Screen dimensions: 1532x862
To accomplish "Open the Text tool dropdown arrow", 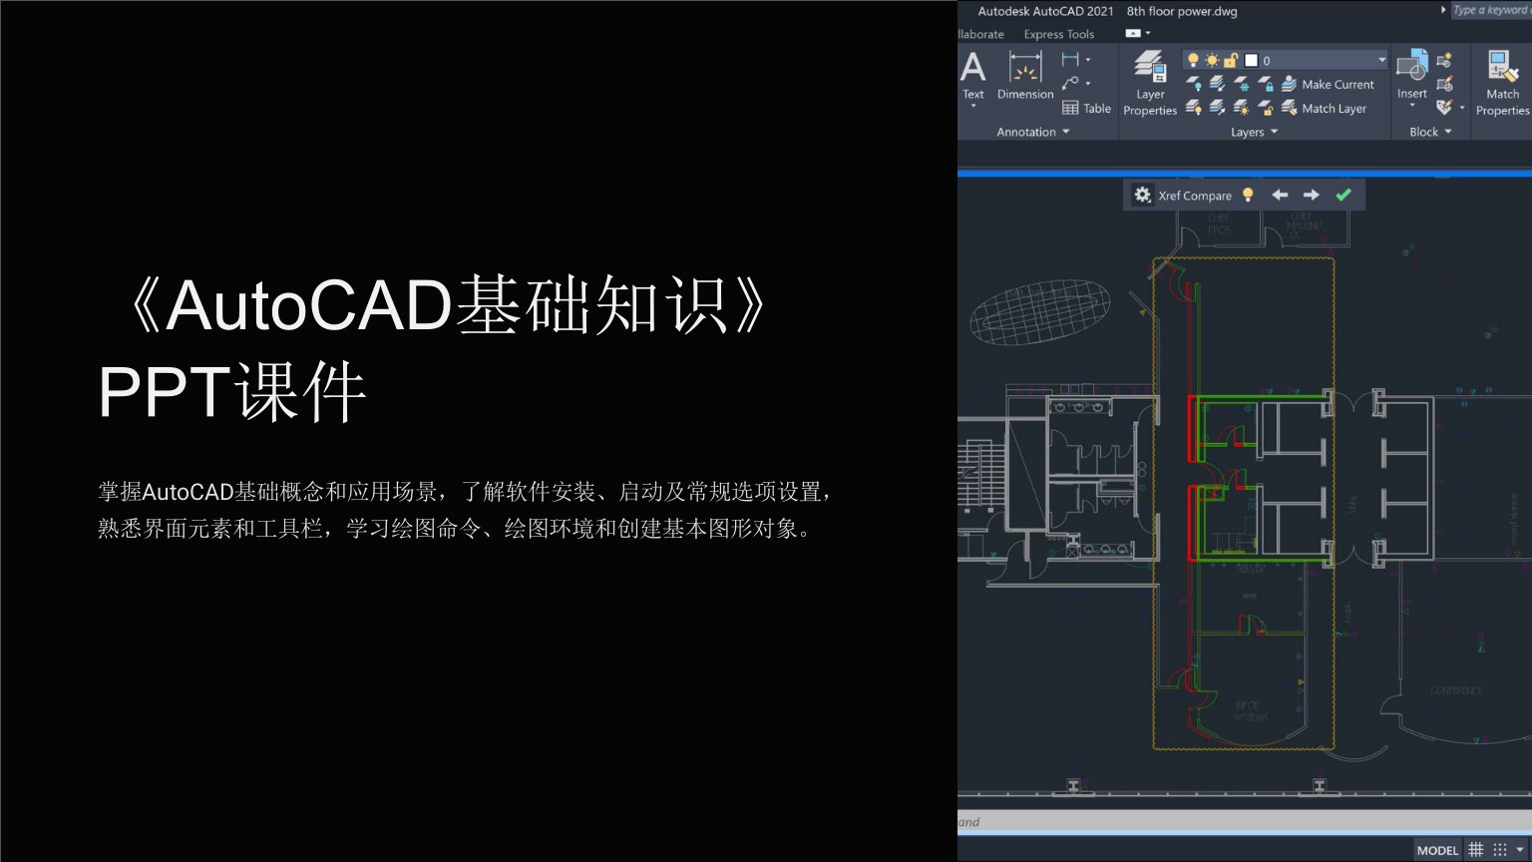I will (972, 106).
